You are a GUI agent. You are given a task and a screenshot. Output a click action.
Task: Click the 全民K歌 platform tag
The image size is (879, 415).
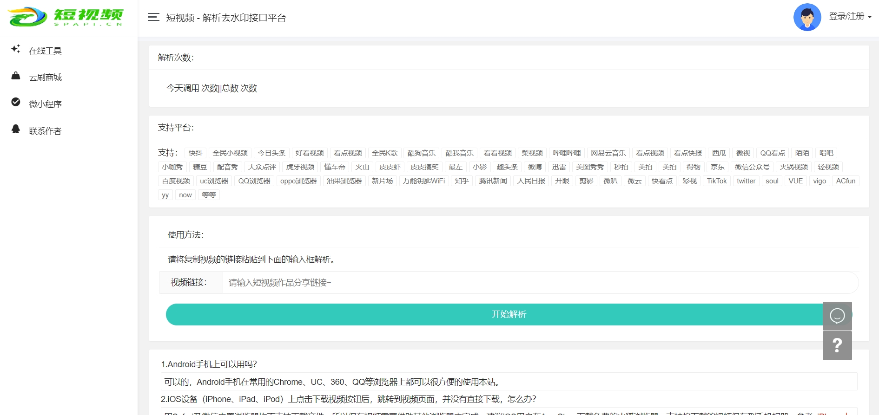385,153
